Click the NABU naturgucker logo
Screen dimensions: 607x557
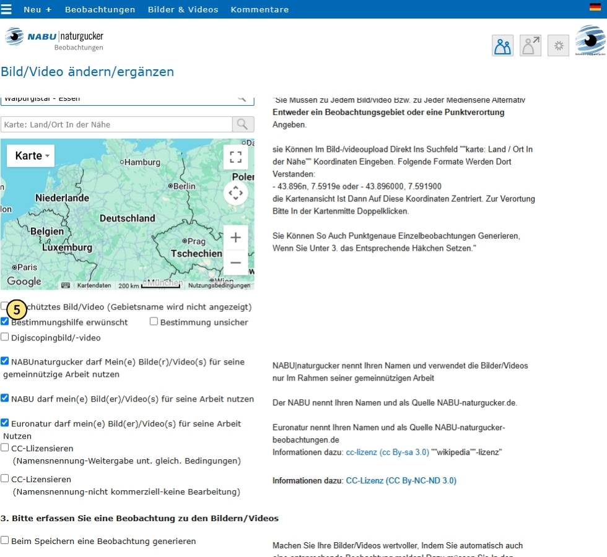[x=55, y=38]
